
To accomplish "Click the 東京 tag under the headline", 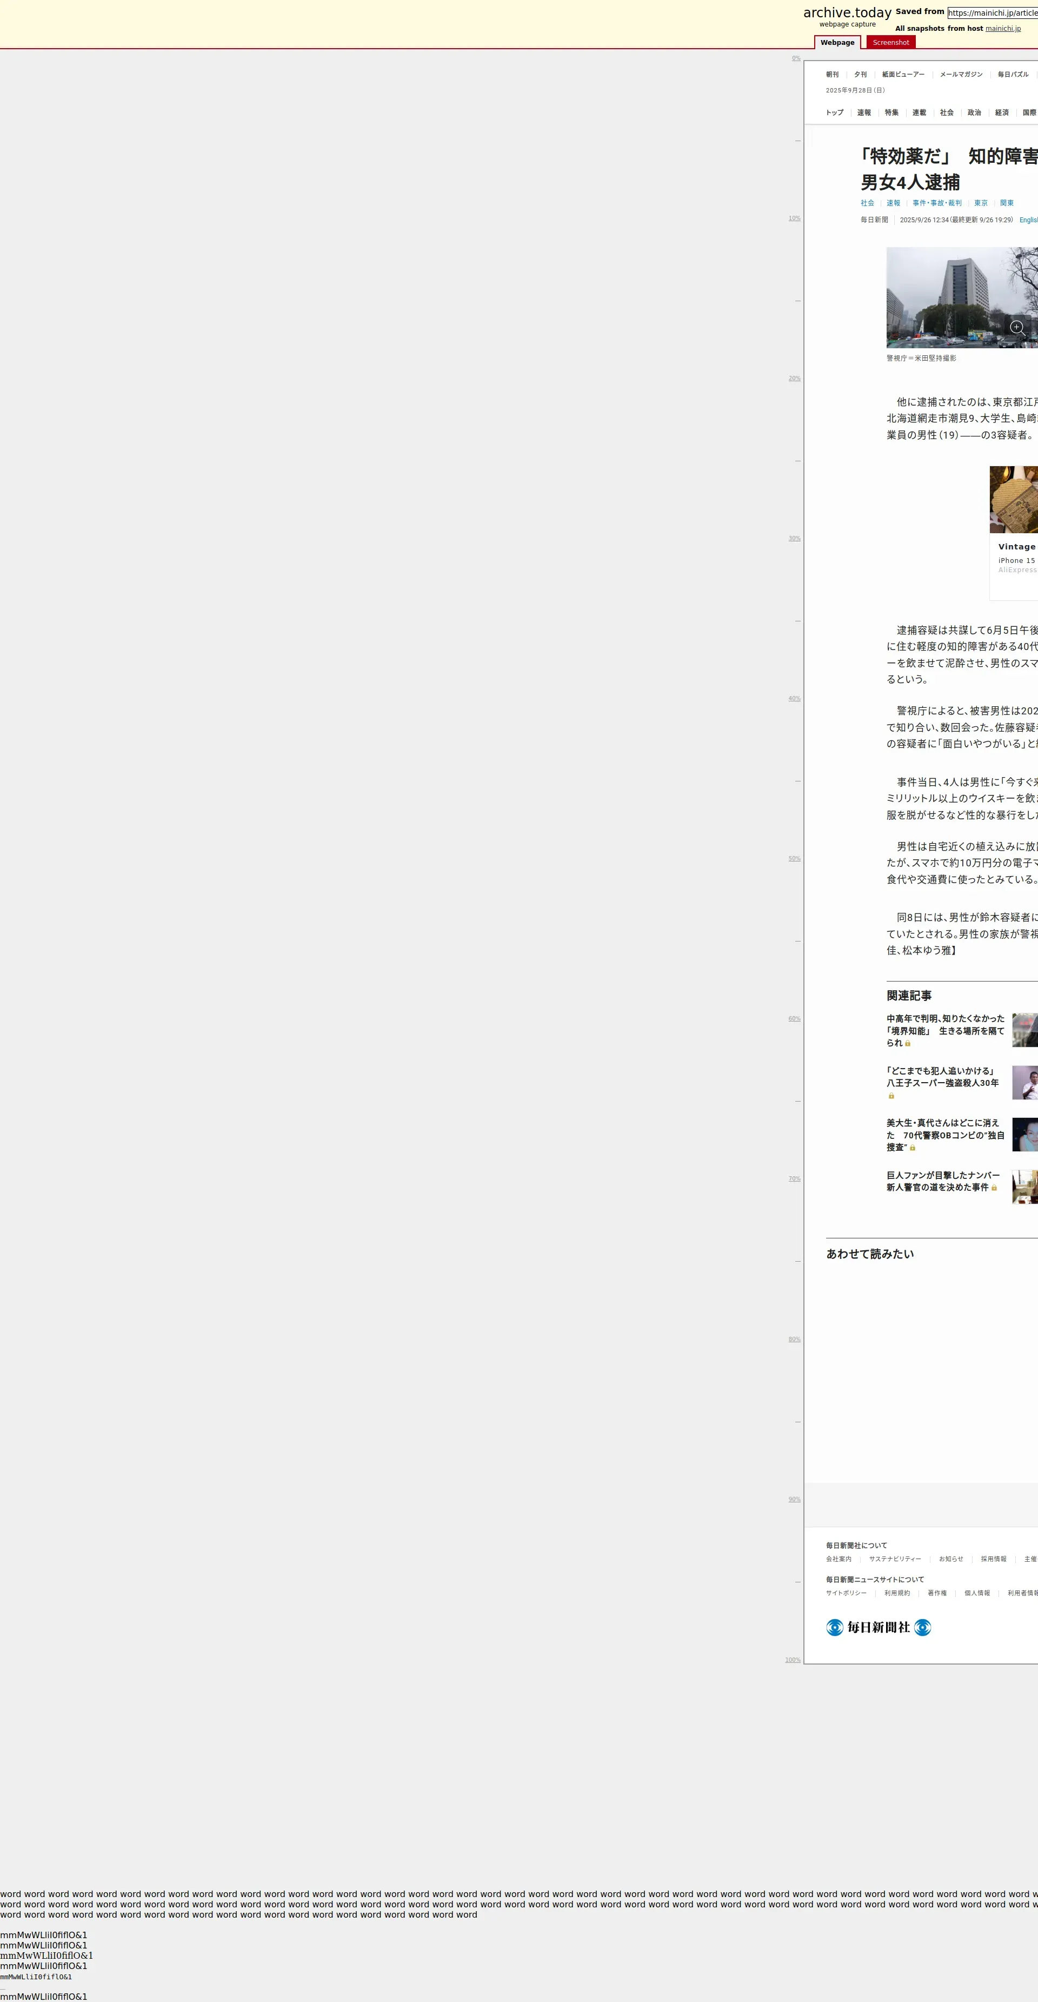I will pyautogui.click(x=981, y=203).
